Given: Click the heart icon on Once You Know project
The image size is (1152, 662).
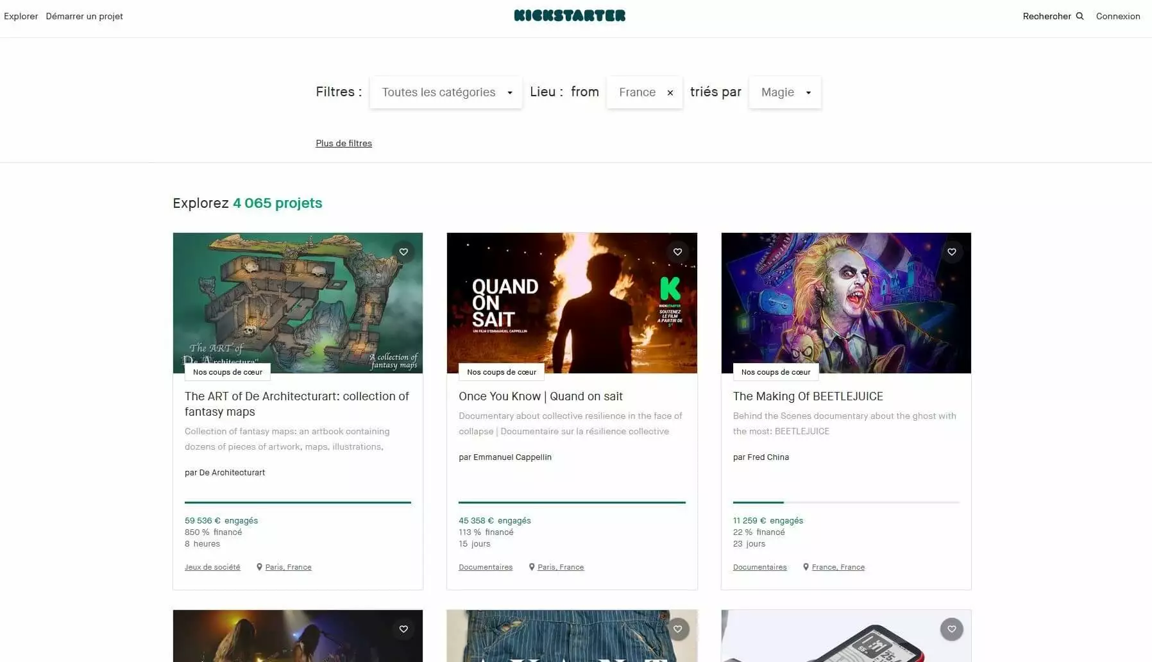Looking at the screenshot, I should 677,252.
